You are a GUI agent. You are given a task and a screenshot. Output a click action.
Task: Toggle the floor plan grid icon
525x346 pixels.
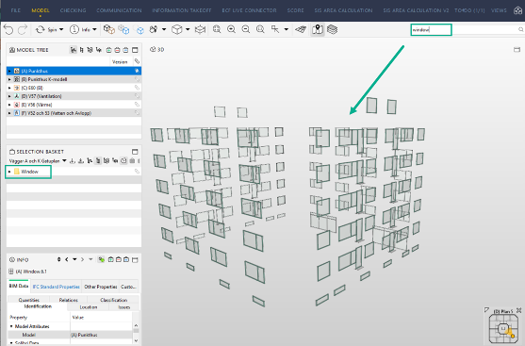301,30
